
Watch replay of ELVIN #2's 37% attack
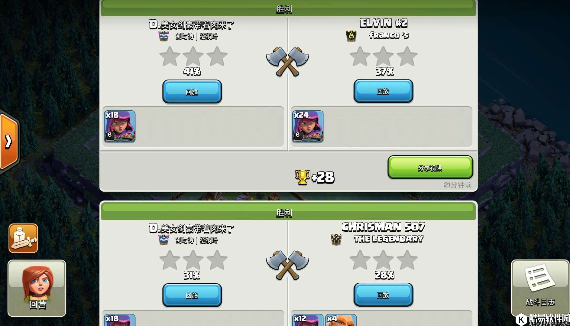coord(383,91)
